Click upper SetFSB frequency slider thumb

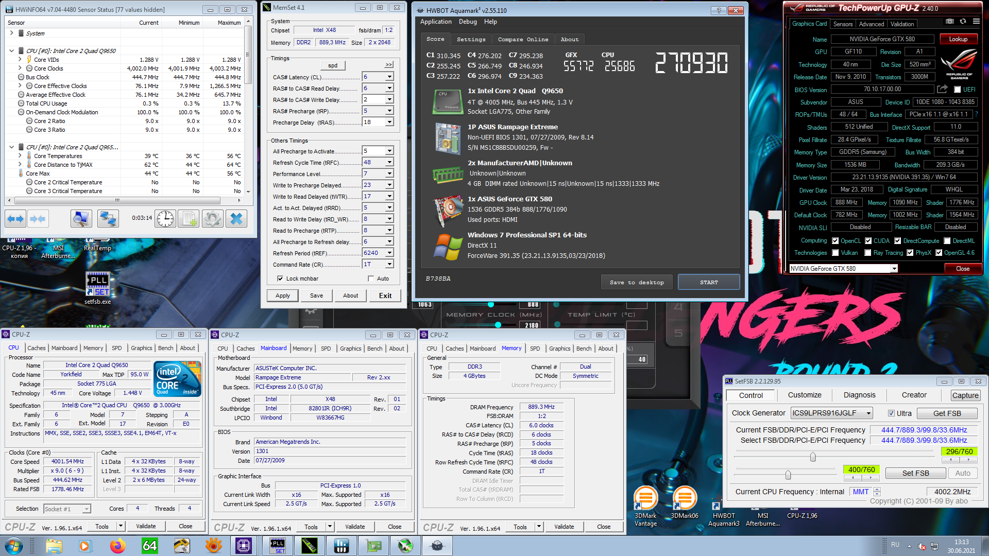click(812, 457)
